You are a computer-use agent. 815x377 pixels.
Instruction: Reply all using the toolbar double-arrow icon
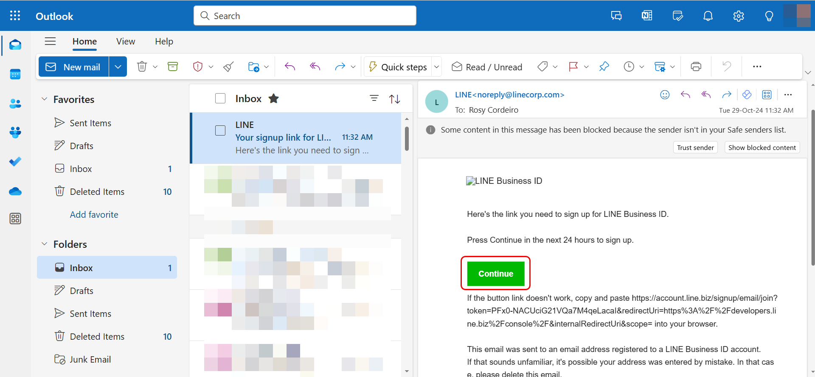315,67
